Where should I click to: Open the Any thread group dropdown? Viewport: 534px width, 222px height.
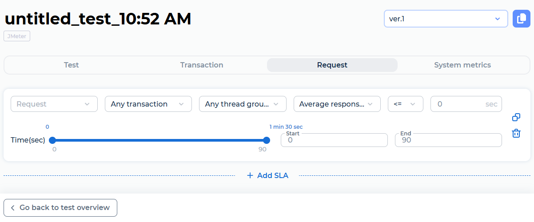pyautogui.click(x=243, y=104)
